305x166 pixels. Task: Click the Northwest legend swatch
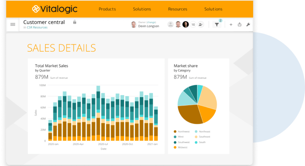coord(175,132)
